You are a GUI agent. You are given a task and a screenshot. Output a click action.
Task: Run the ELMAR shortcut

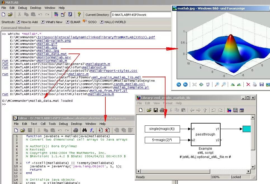pos(73,22)
